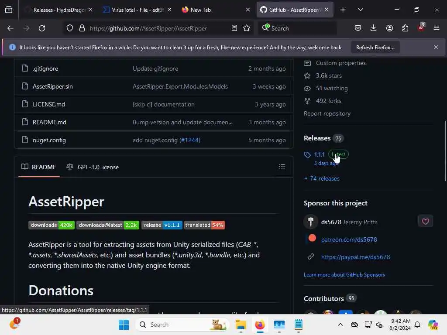Click taskbar Search box
The image size is (447, 335).
tap(182, 325)
